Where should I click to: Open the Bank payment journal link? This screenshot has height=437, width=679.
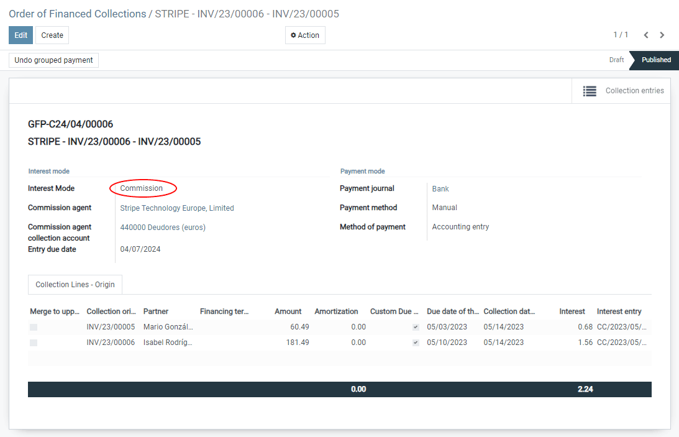440,188
